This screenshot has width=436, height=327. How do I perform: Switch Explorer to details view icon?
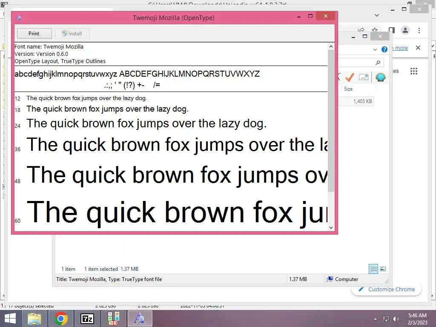click(x=373, y=269)
